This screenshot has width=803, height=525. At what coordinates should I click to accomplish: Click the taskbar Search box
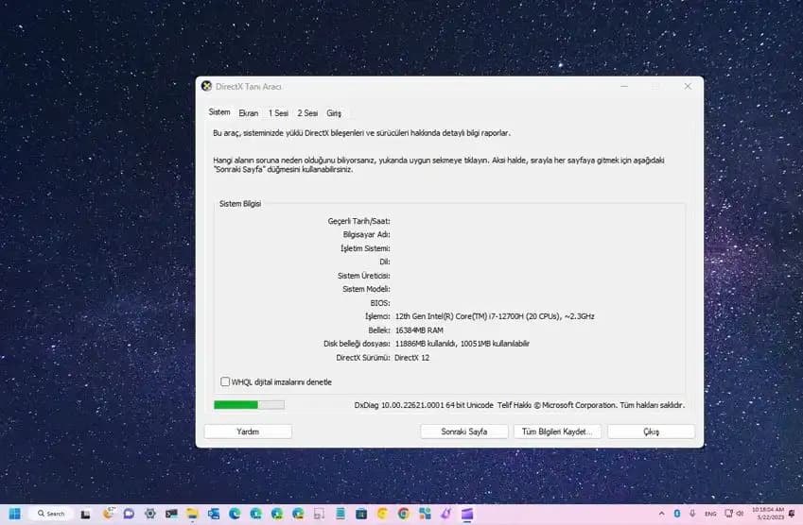(50, 513)
